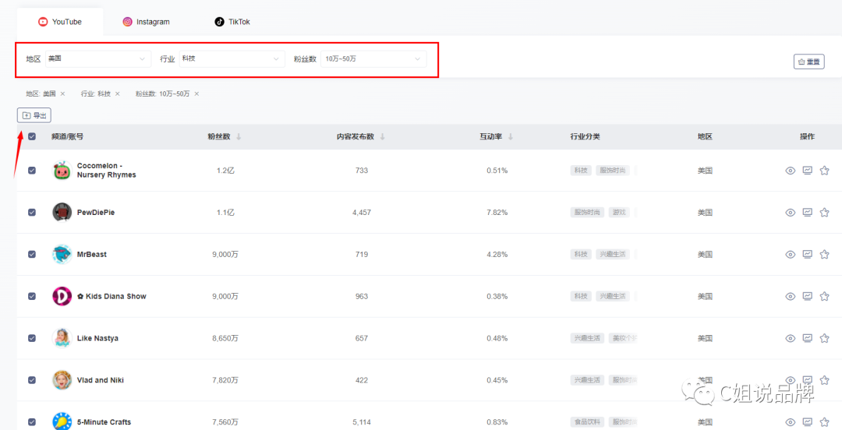
Task: Switch to the TikTok tab
Action: (232, 22)
